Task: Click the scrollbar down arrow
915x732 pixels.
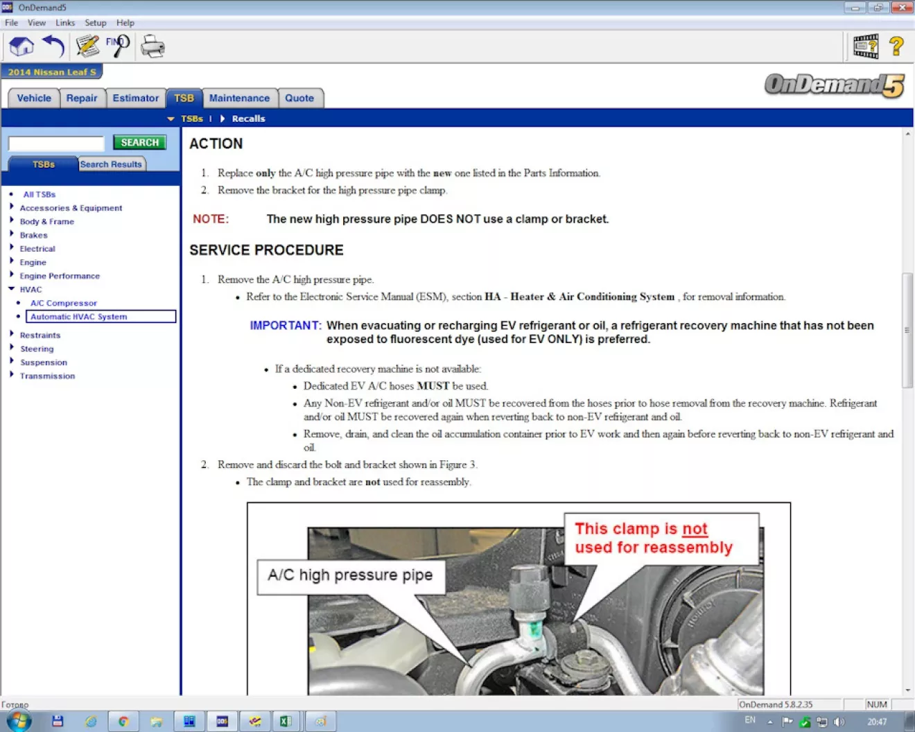Action: pyautogui.click(x=907, y=690)
